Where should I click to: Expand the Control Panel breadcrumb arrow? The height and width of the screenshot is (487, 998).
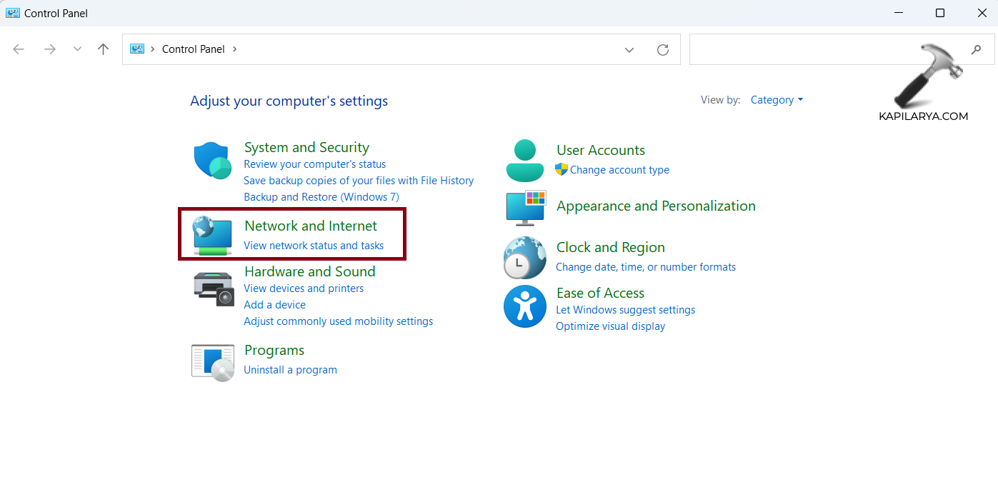point(234,49)
